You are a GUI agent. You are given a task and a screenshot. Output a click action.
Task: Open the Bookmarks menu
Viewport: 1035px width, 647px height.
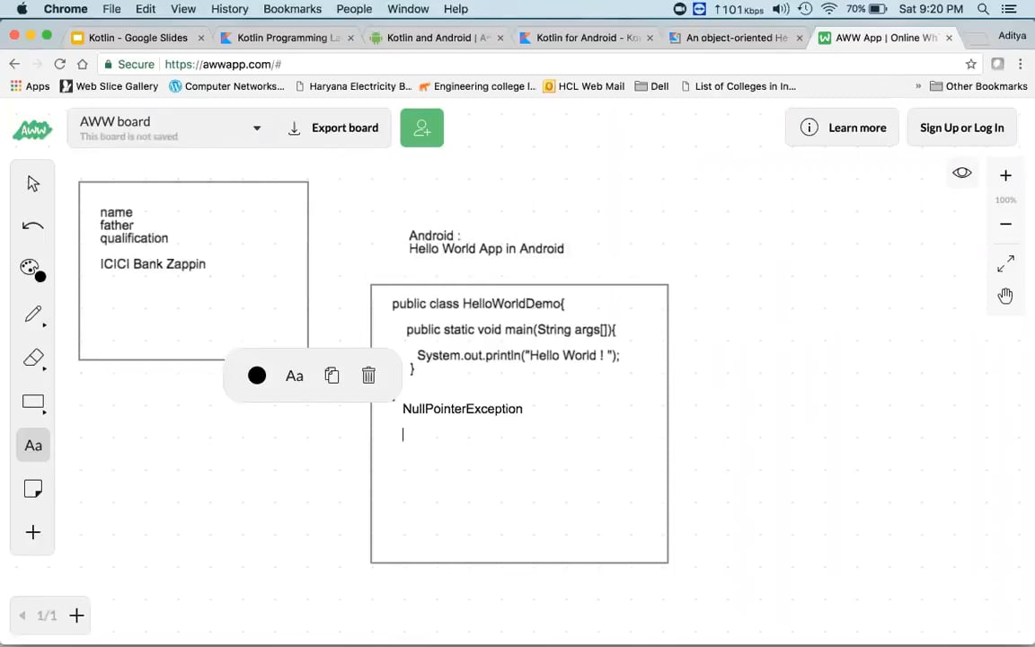click(292, 9)
